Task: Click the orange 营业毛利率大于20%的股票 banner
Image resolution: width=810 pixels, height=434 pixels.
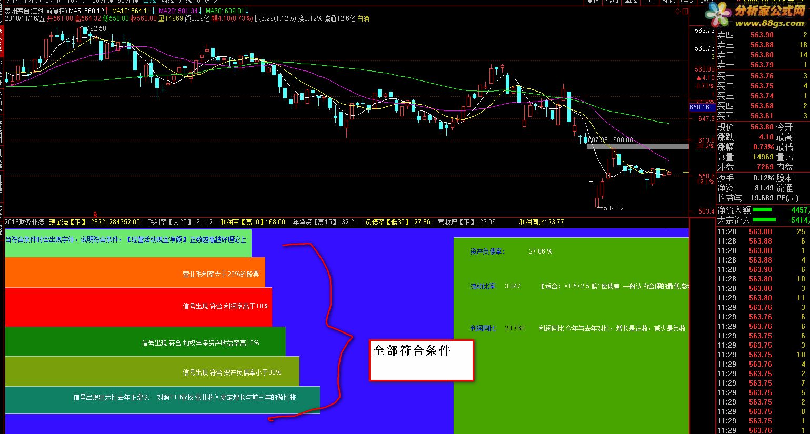Action: pos(135,272)
